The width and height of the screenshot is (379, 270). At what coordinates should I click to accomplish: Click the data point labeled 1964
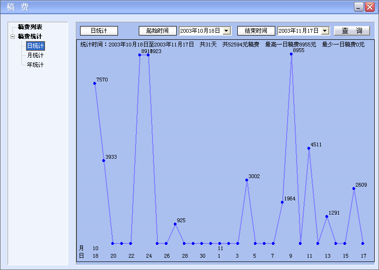(282, 202)
